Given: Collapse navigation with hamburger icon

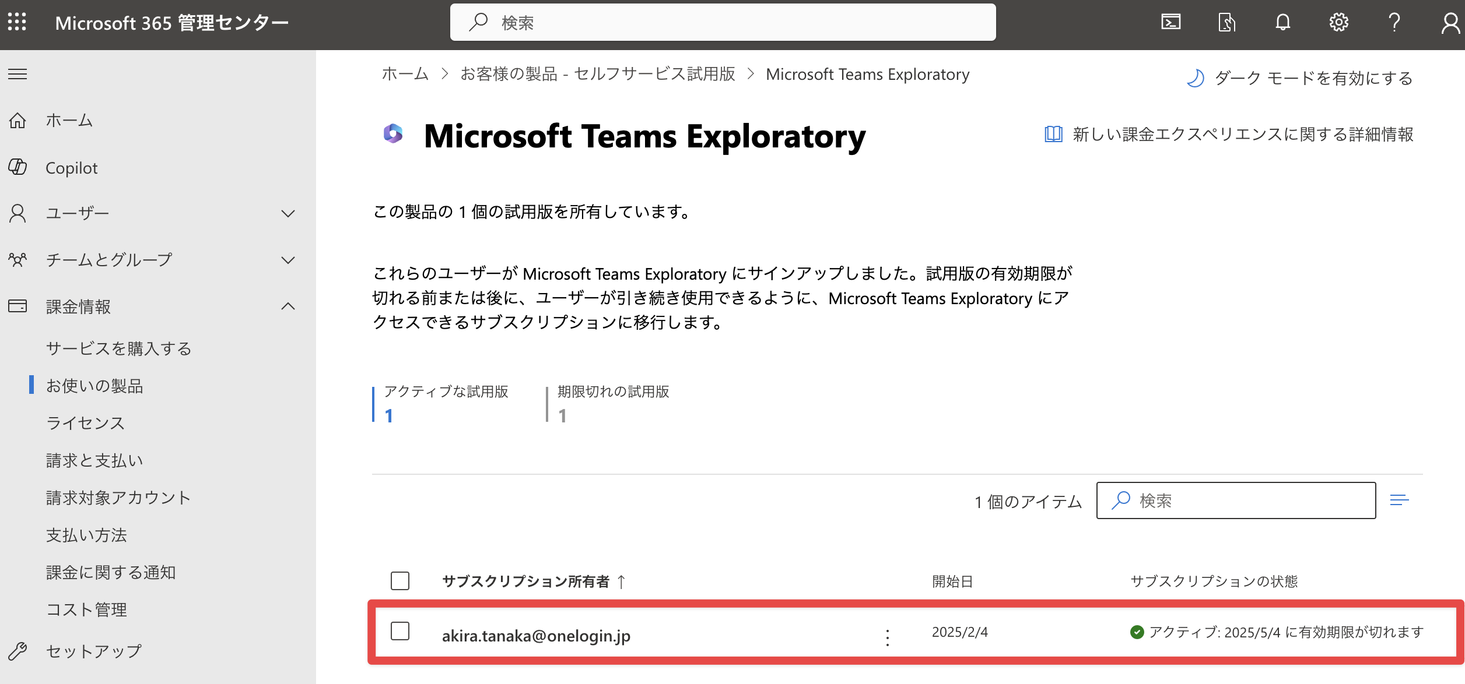Looking at the screenshot, I should coord(17,74).
